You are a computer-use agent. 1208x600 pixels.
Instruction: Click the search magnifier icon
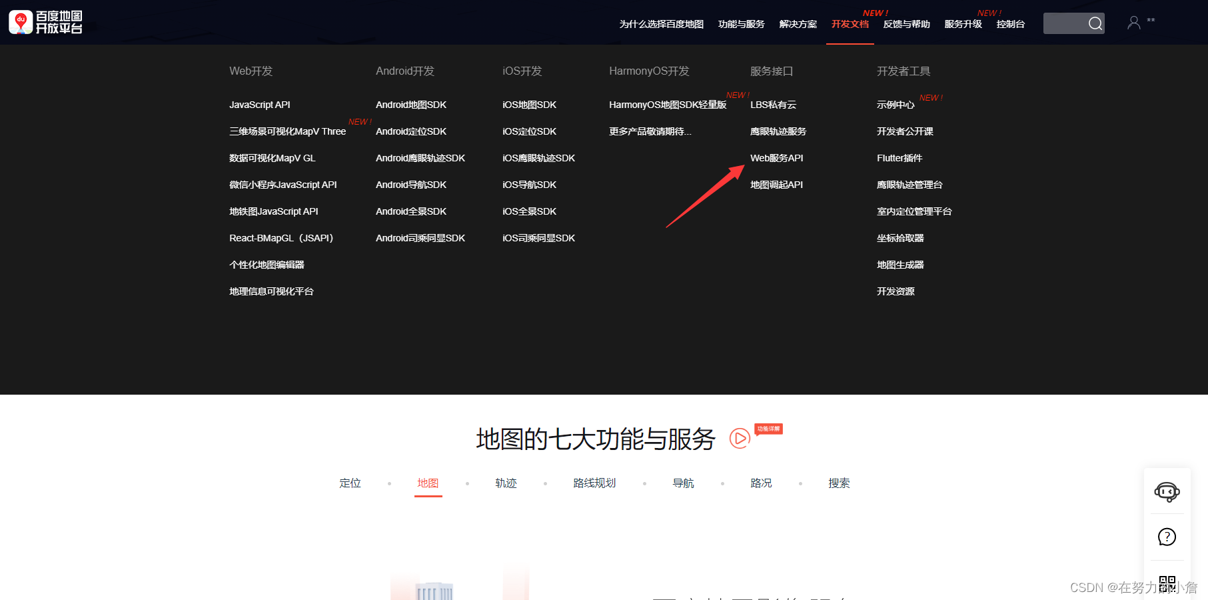(1095, 23)
